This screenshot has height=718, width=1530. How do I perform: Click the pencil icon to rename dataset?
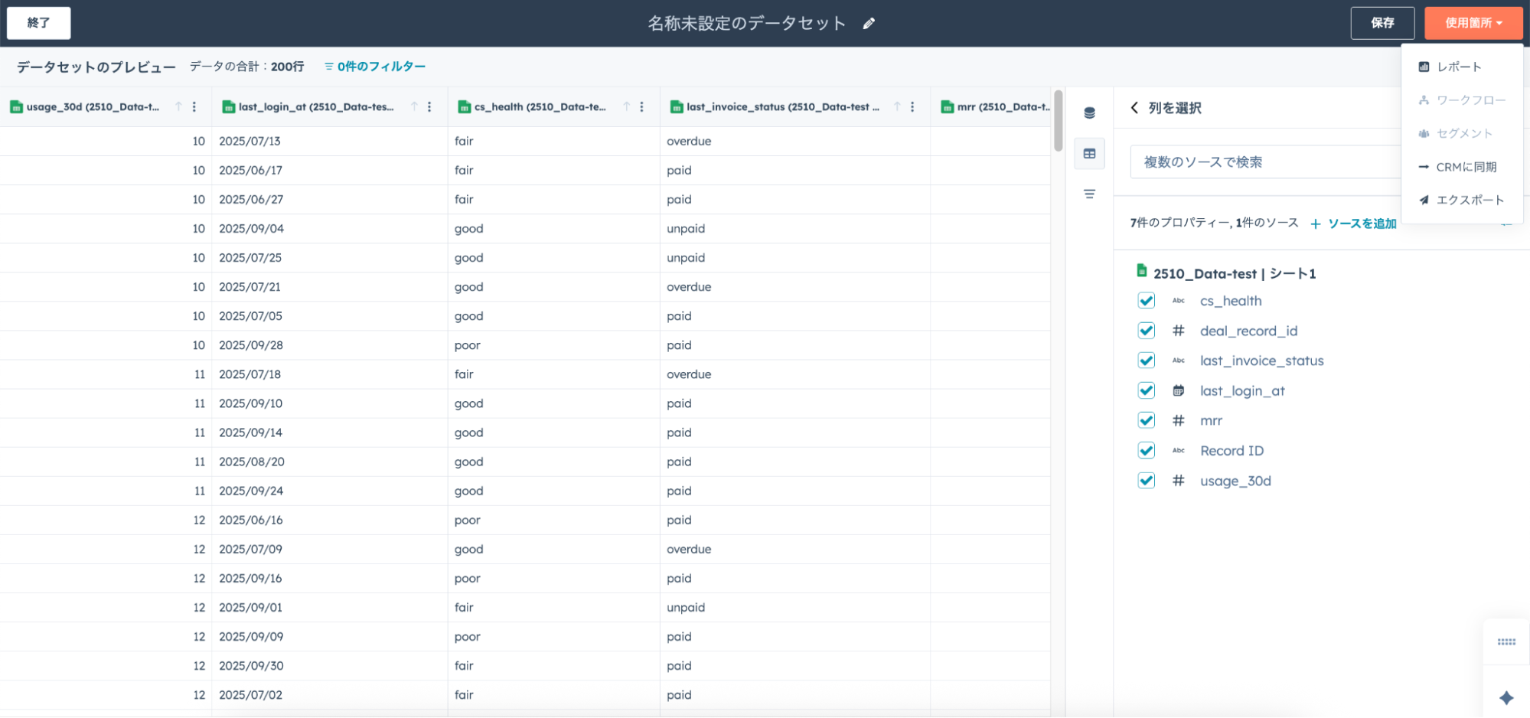tap(869, 24)
